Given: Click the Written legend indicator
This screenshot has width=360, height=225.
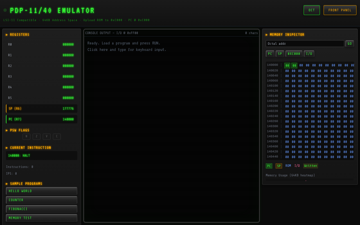Looking at the screenshot, I should (x=310, y=166).
